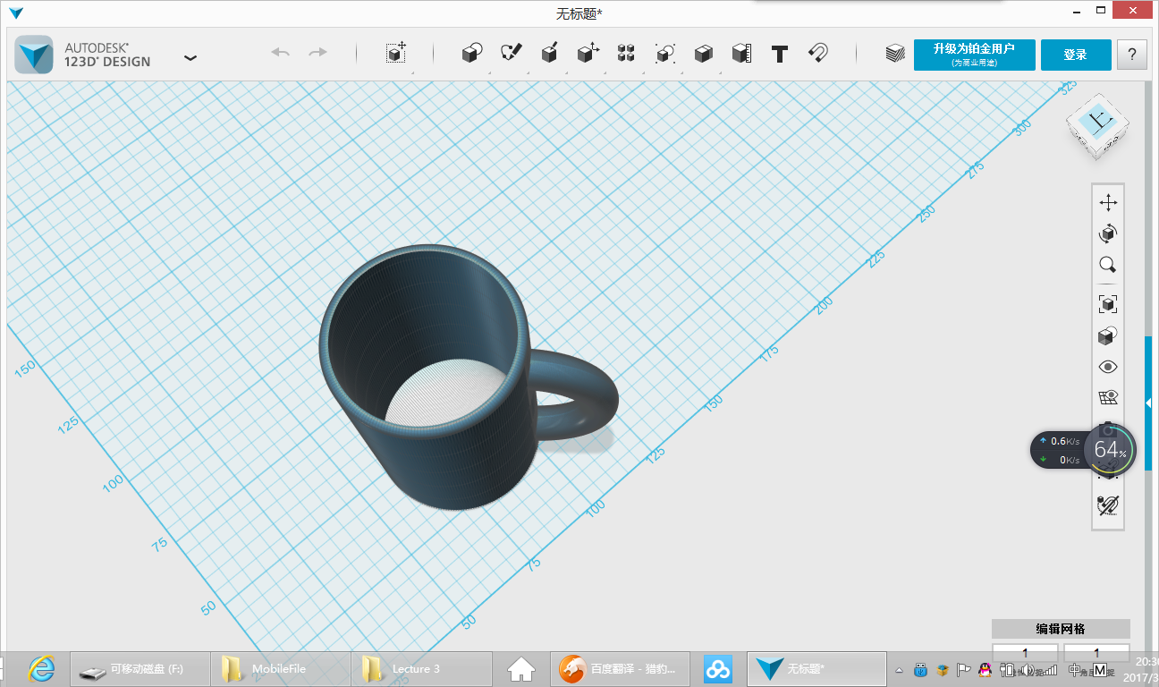This screenshot has width=1159, height=687.
Task: Open the removable disk (F:) taskbar window
Action: click(140, 669)
